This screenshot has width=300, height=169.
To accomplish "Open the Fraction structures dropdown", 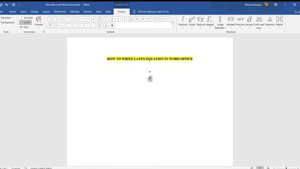I will tap(183, 23).
